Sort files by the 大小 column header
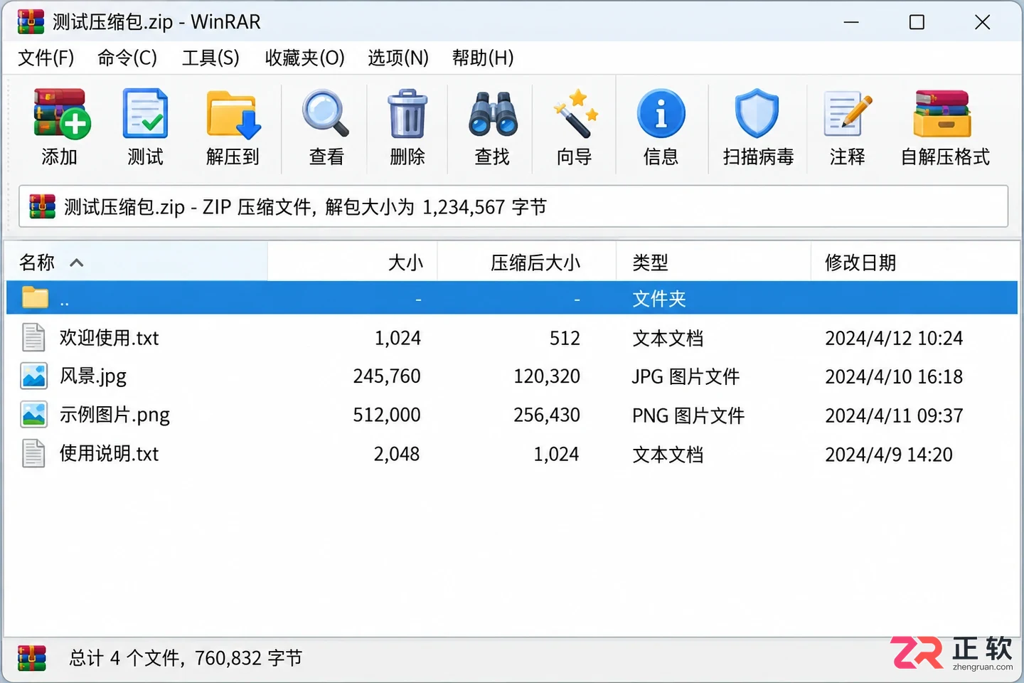The image size is (1024, 683). [x=353, y=263]
